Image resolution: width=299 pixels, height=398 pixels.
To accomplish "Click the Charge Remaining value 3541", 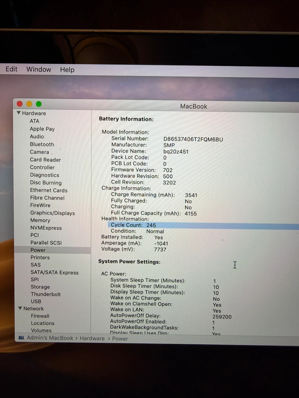I will click(191, 195).
